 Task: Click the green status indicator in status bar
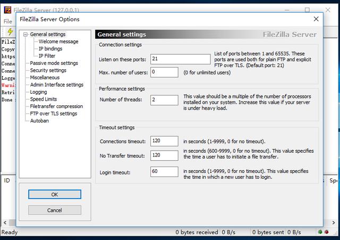[320, 232]
